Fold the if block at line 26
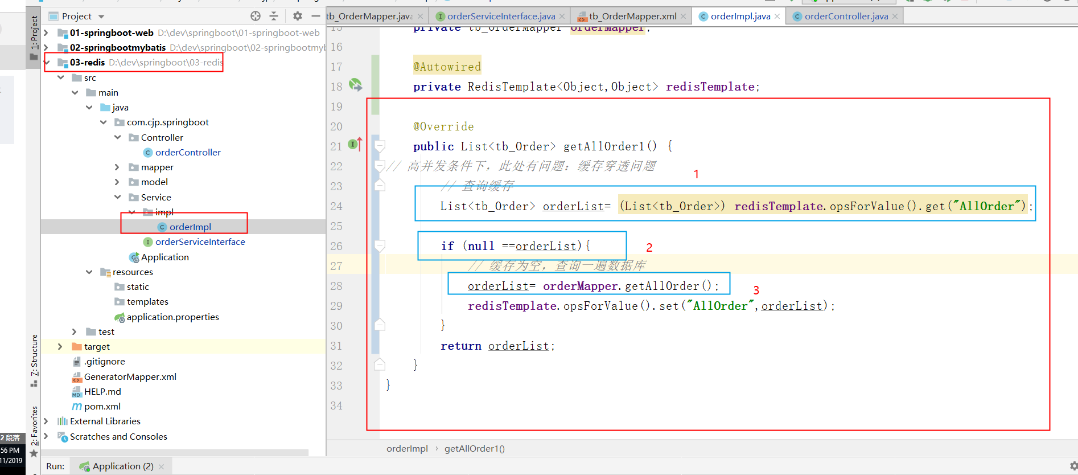 (x=380, y=245)
